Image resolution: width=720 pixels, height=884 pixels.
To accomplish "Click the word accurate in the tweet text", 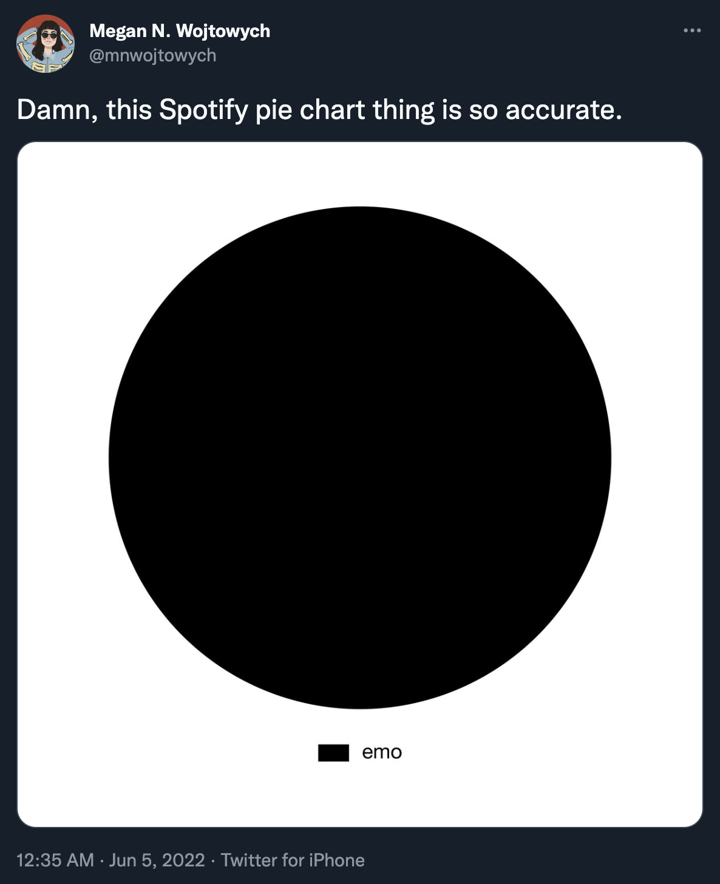I will pyautogui.click(x=562, y=109).
